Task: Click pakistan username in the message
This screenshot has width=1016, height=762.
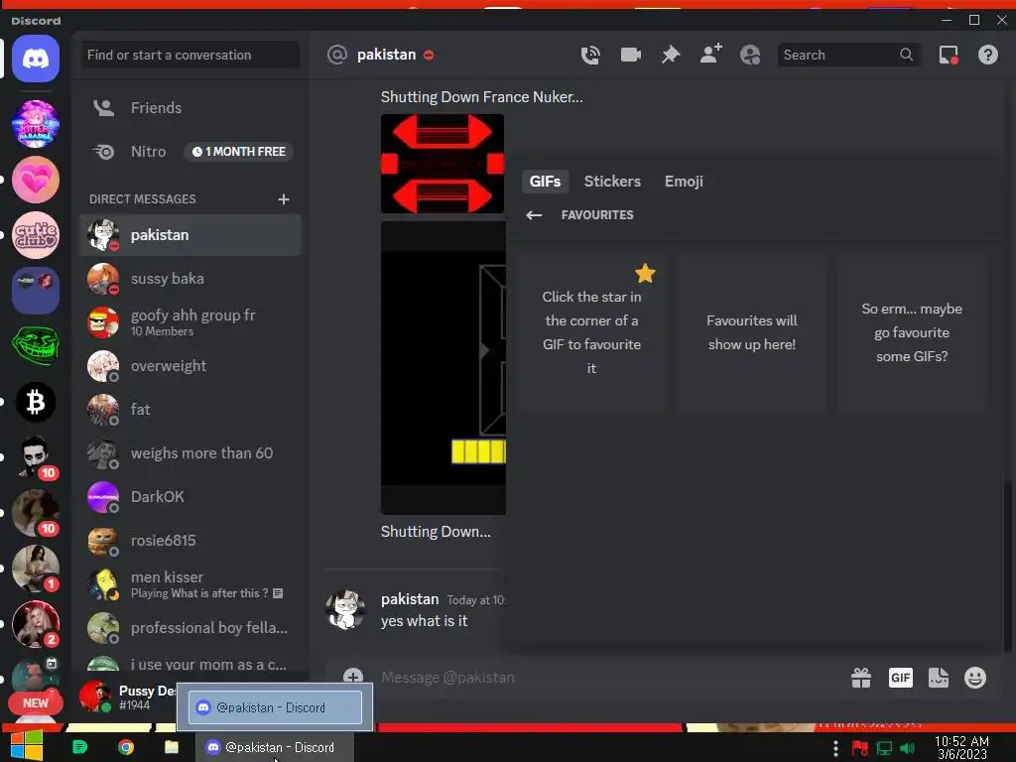Action: point(410,599)
